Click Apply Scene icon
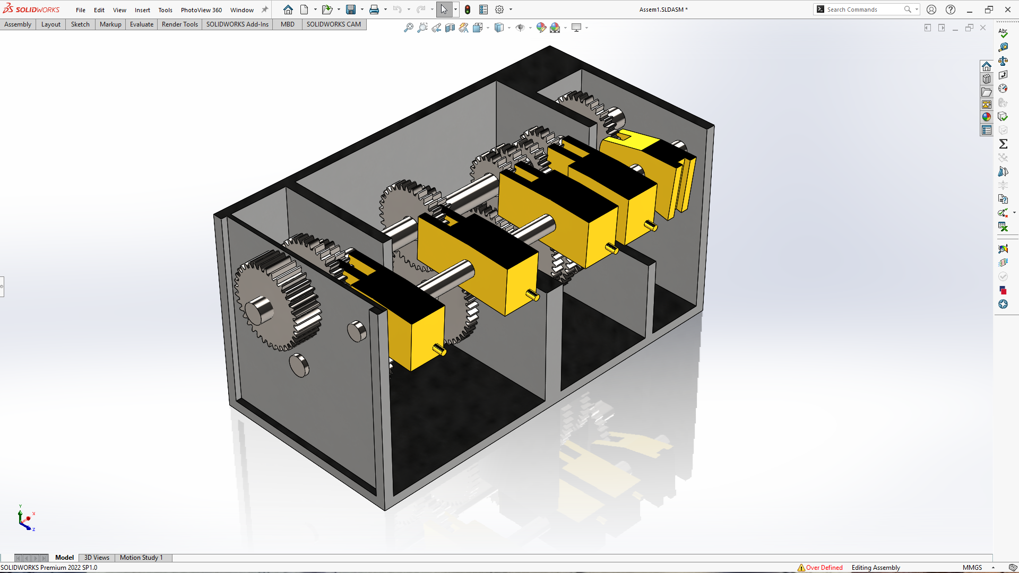This screenshot has width=1019, height=573. click(x=555, y=28)
